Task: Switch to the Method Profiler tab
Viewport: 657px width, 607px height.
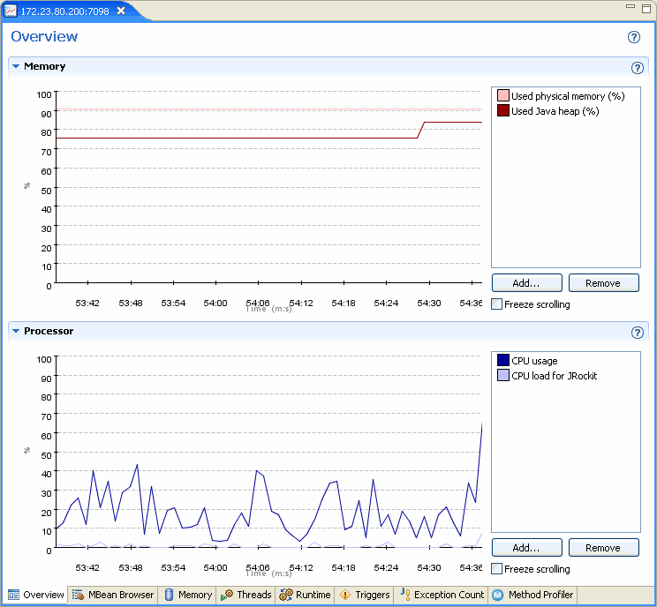Action: 532,595
